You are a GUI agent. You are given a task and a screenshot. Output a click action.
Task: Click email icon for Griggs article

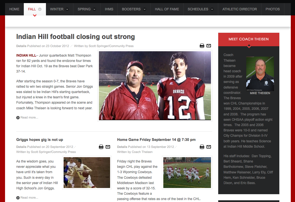pyautogui.click(x=108, y=147)
